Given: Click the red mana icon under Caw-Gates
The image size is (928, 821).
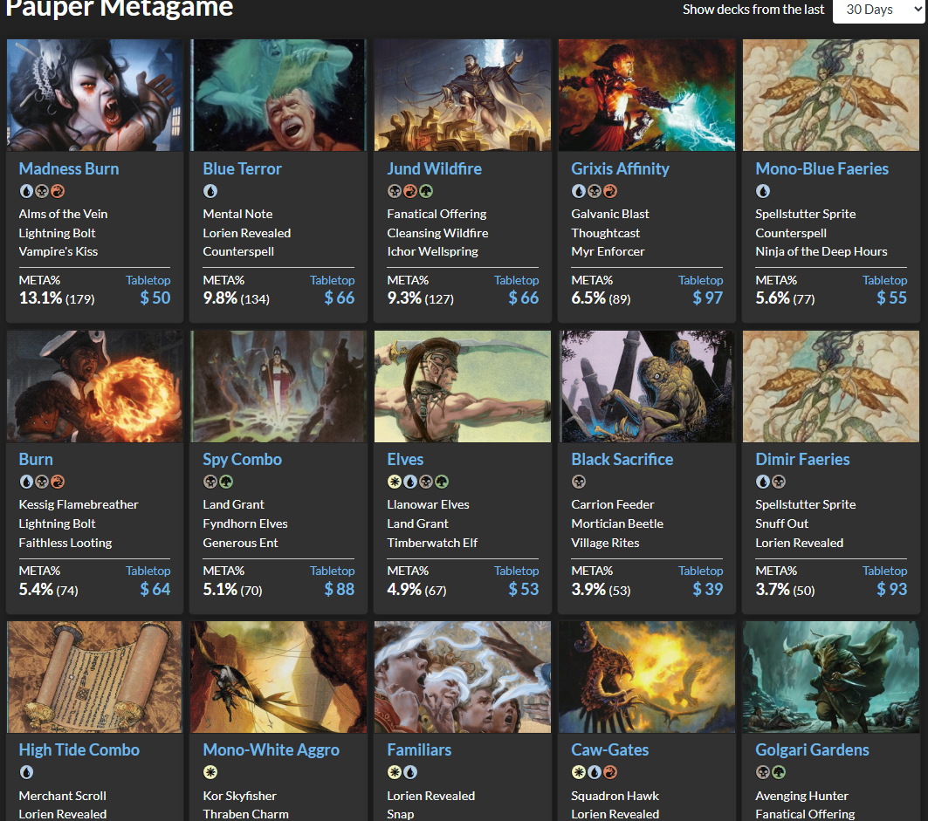Looking at the screenshot, I should [610, 772].
